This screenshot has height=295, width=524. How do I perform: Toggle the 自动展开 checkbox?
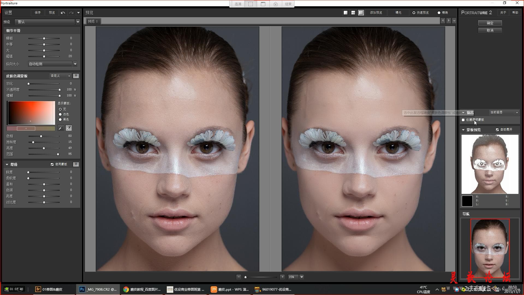point(497,130)
